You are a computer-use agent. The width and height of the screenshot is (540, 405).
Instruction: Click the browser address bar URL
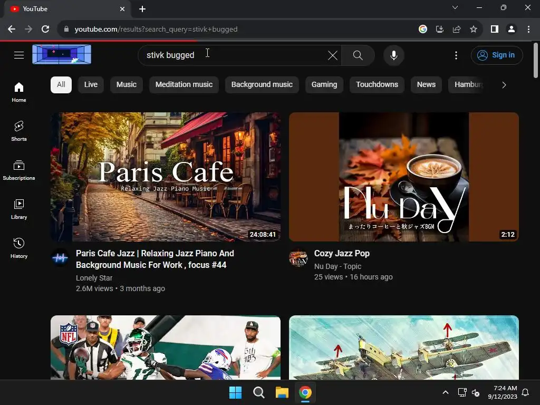(x=156, y=29)
